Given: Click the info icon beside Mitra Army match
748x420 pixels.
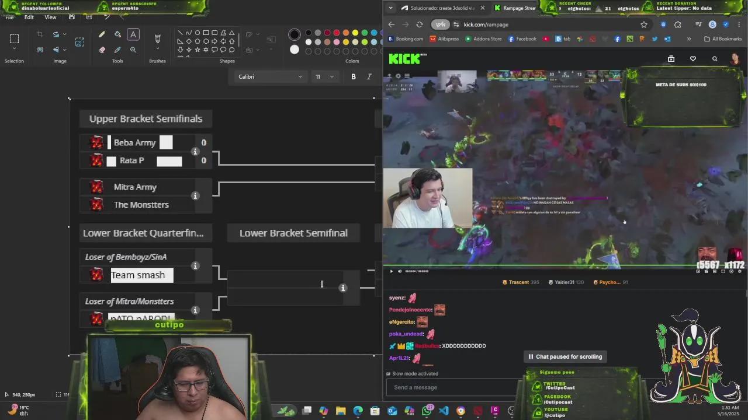Looking at the screenshot, I should (195, 196).
